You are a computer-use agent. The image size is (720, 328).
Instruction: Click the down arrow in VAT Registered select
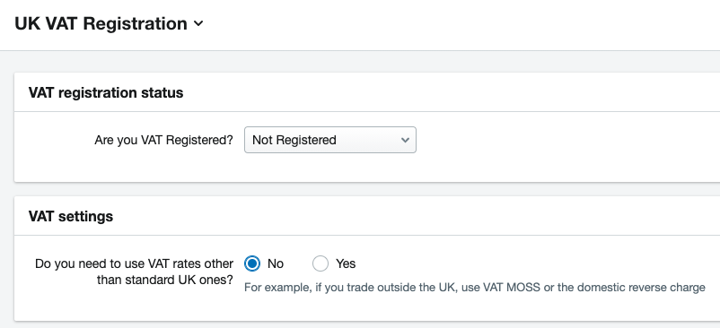click(405, 140)
